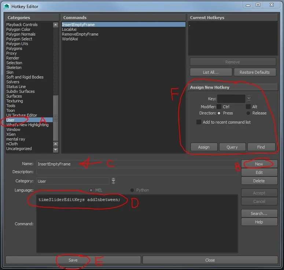This screenshot has height=270, width=284.
Task: Select the MEL language option
Action: point(91,190)
